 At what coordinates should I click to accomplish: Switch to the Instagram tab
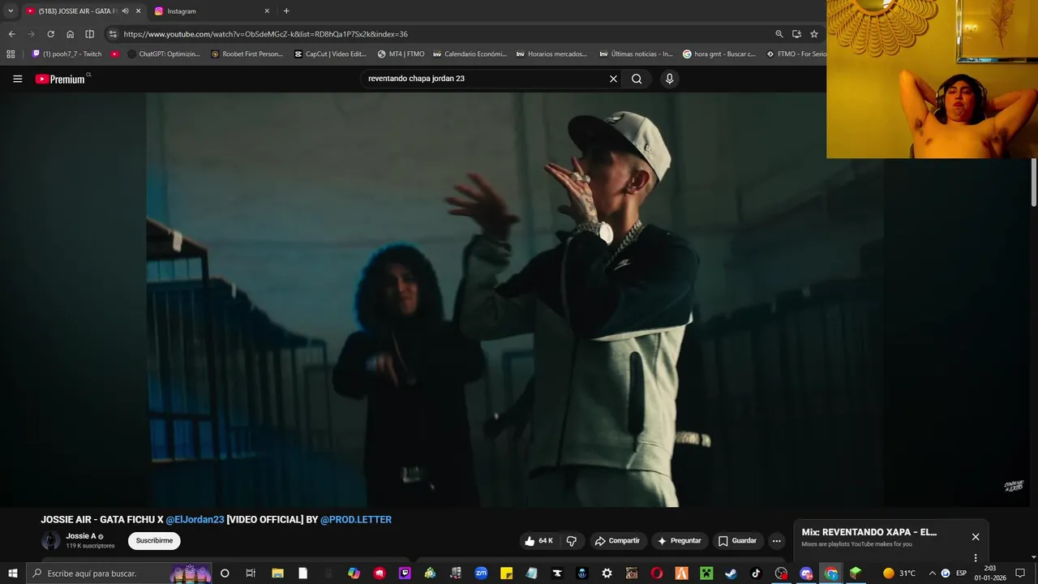211,11
